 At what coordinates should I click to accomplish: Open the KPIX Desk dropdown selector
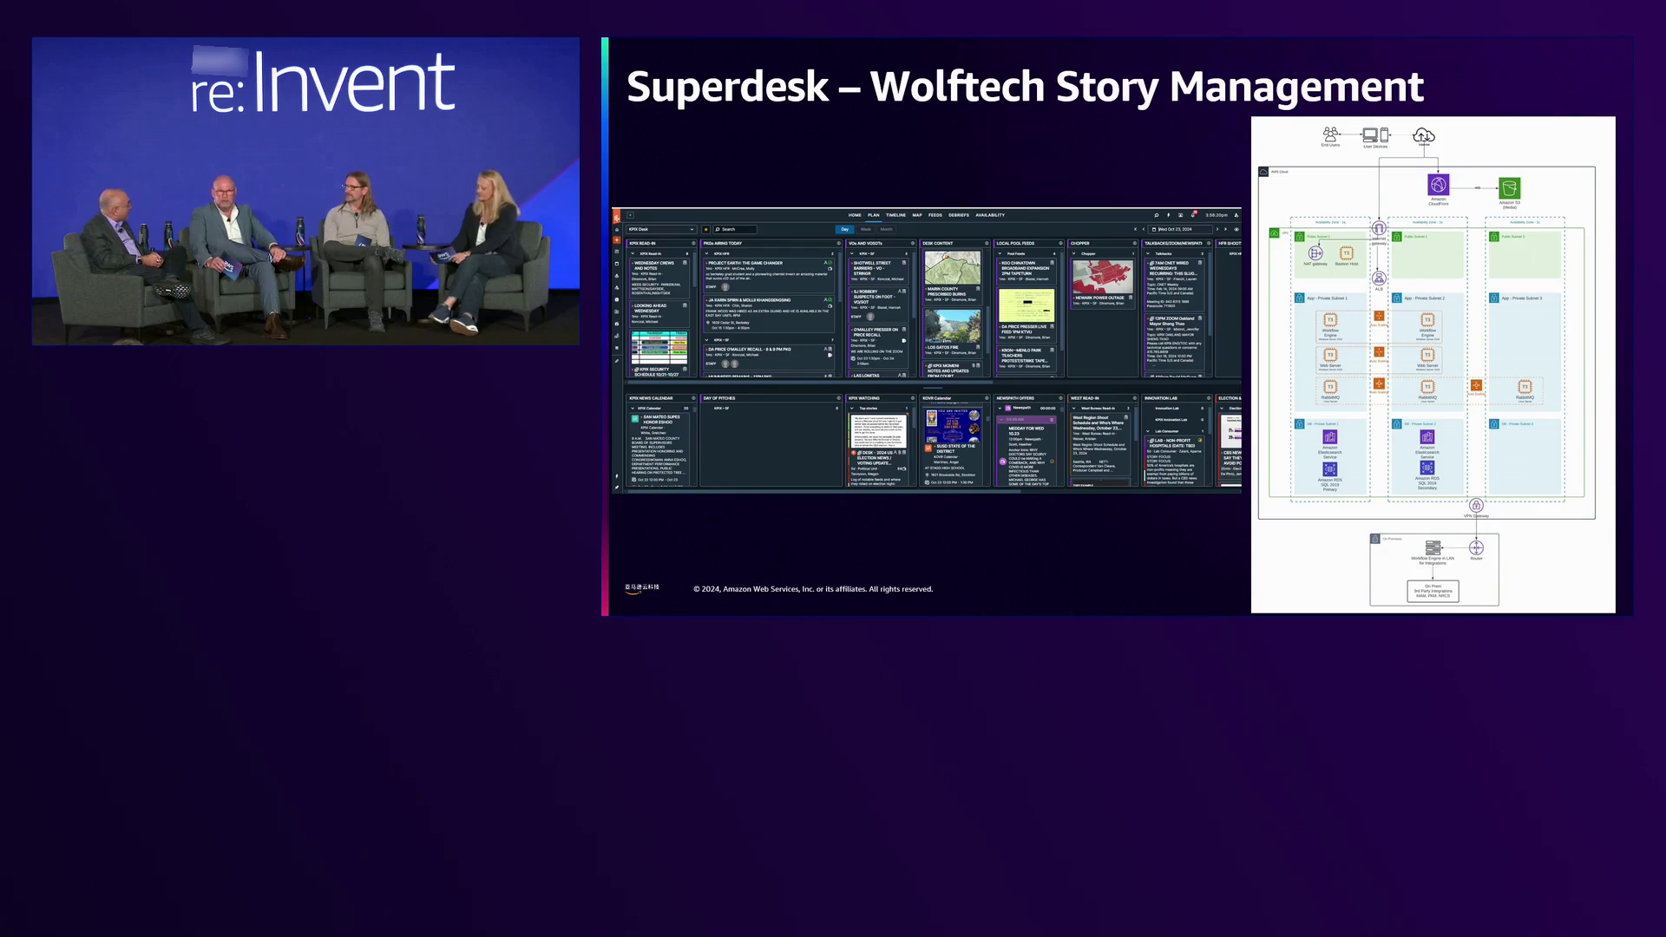coord(661,230)
